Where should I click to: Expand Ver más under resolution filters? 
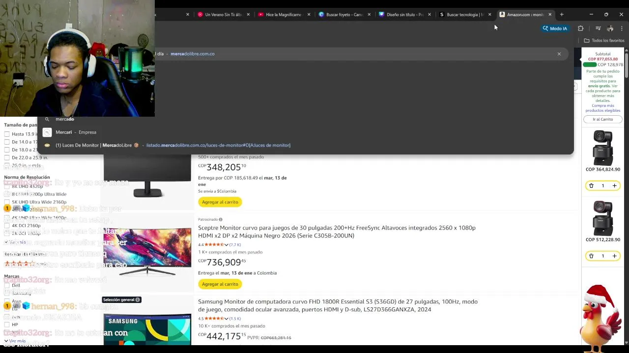coord(15,242)
